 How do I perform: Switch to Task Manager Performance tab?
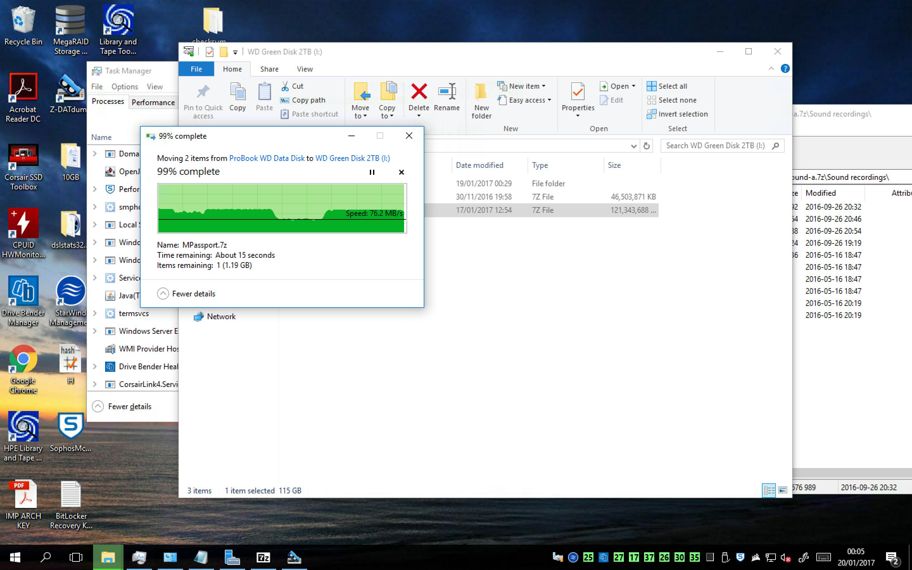click(153, 102)
